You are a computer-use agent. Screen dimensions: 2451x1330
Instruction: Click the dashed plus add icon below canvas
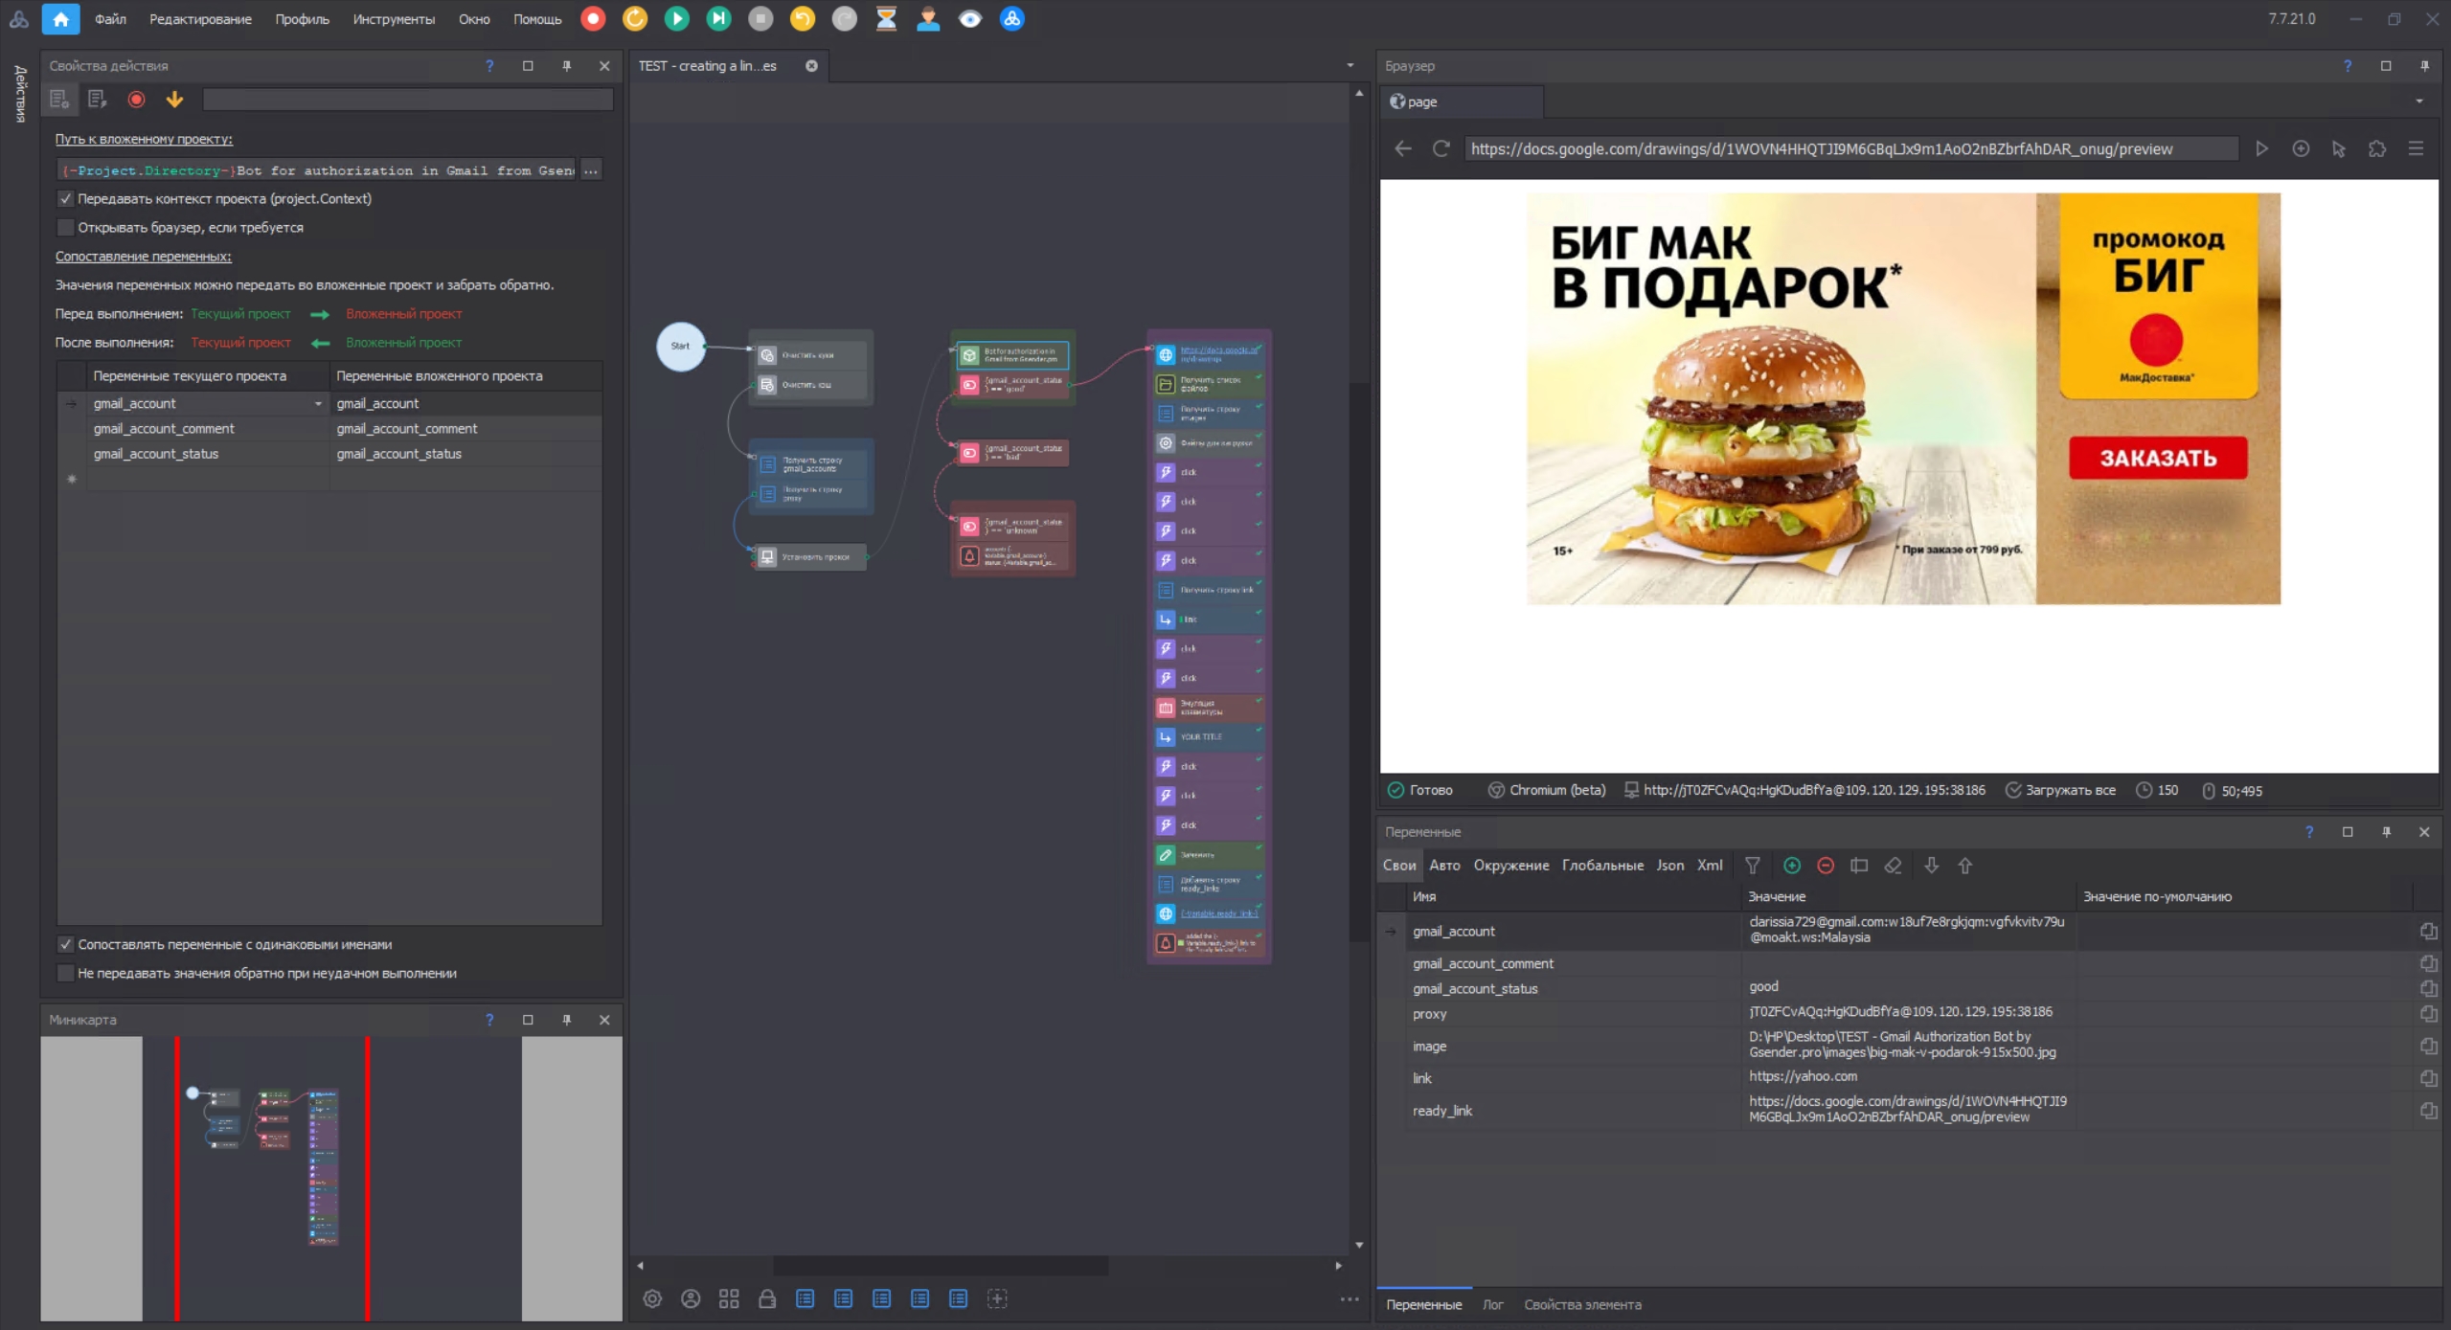tap(997, 1298)
